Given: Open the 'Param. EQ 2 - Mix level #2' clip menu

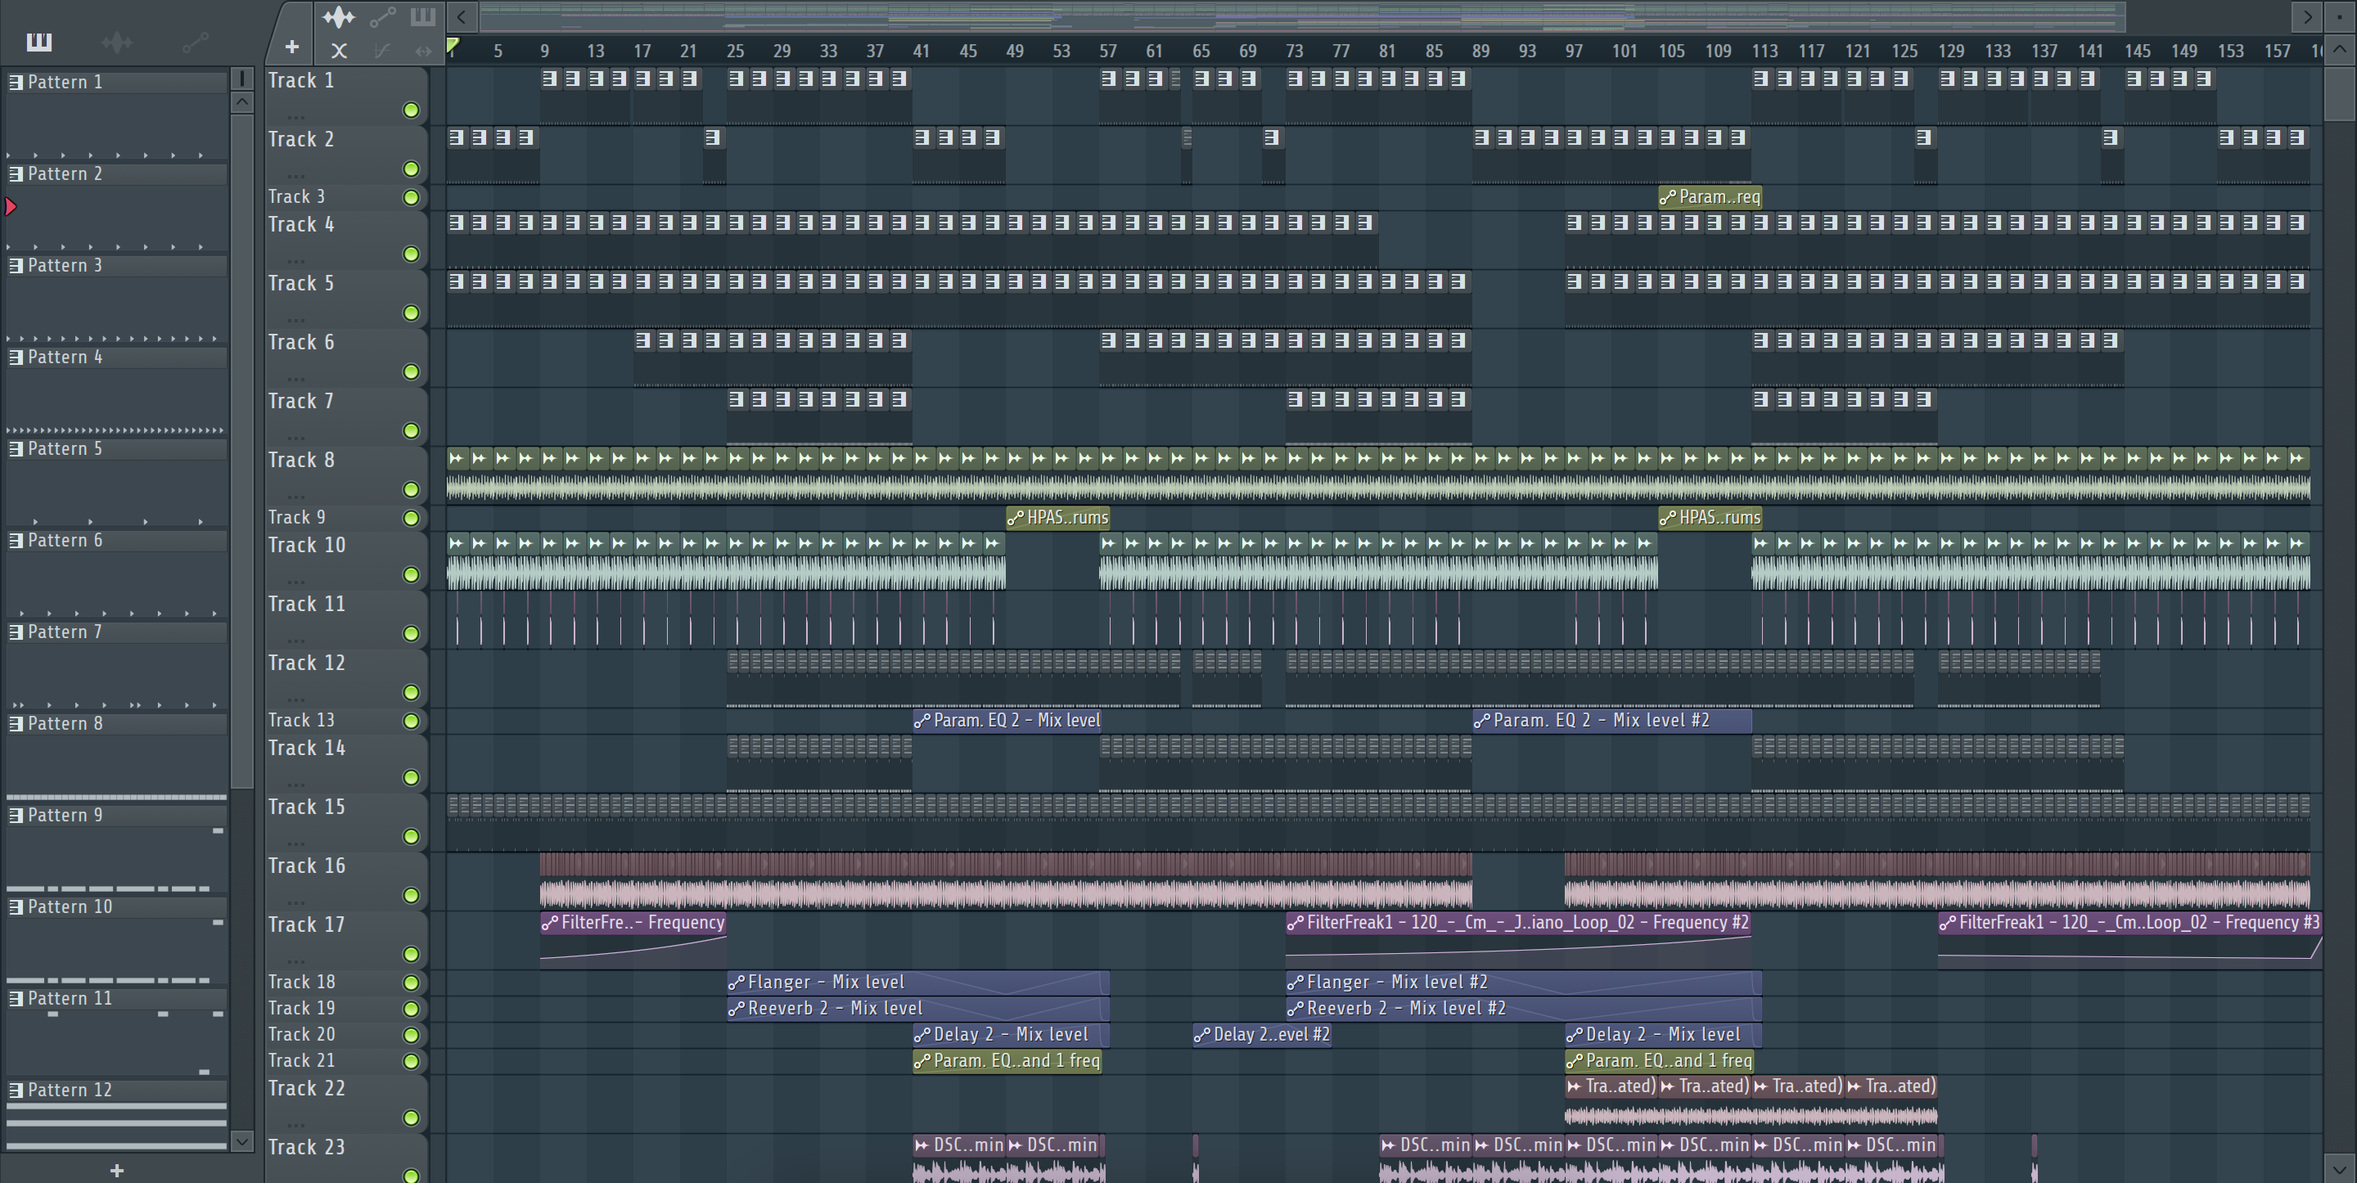Looking at the screenshot, I should tap(1481, 721).
